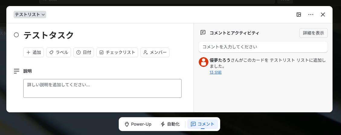Switch to the 自動化 tab

[x=170, y=124]
